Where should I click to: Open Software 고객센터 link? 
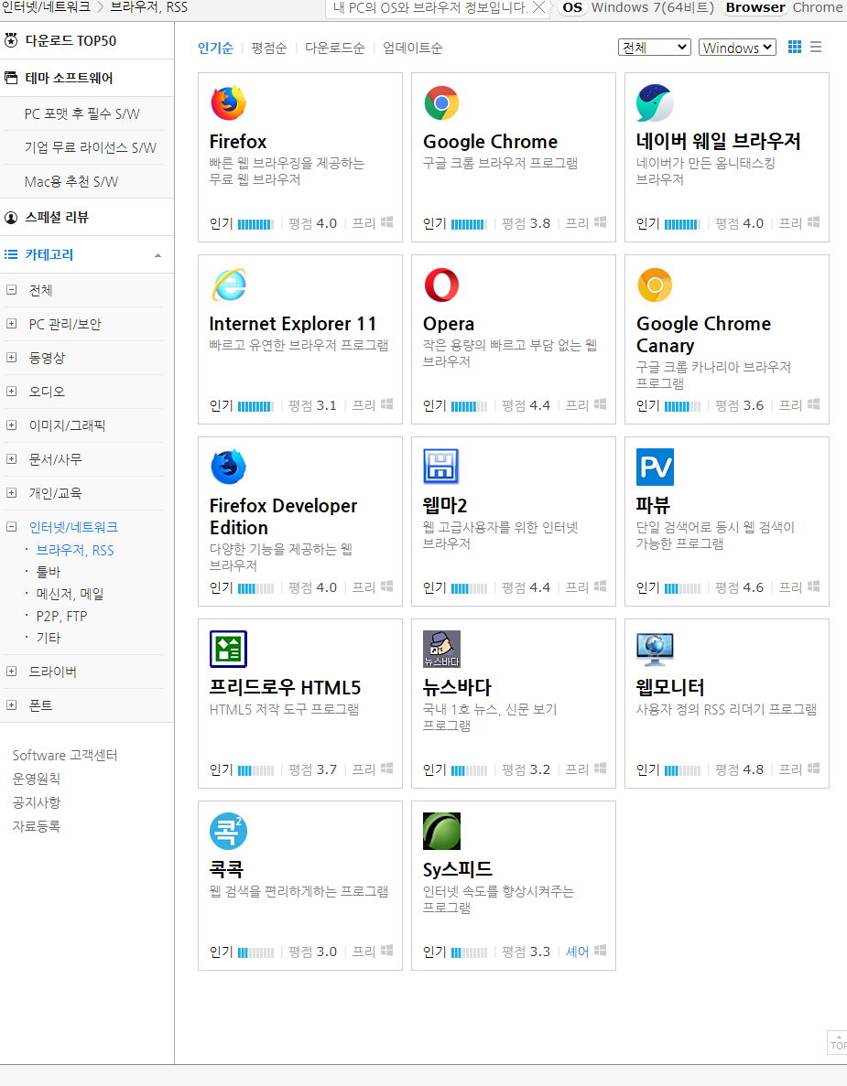point(65,755)
